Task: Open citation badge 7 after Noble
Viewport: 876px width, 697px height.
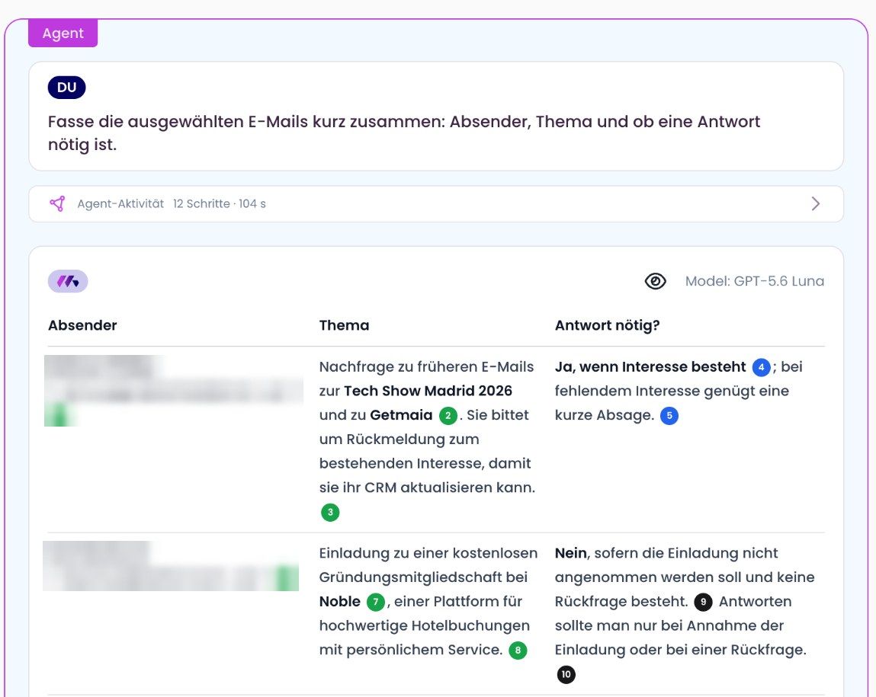Action: click(375, 602)
